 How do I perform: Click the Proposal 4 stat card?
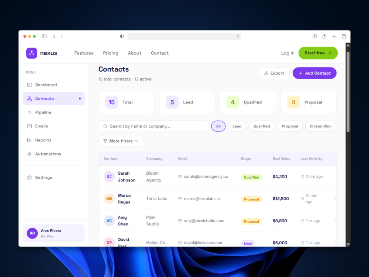coord(308,102)
